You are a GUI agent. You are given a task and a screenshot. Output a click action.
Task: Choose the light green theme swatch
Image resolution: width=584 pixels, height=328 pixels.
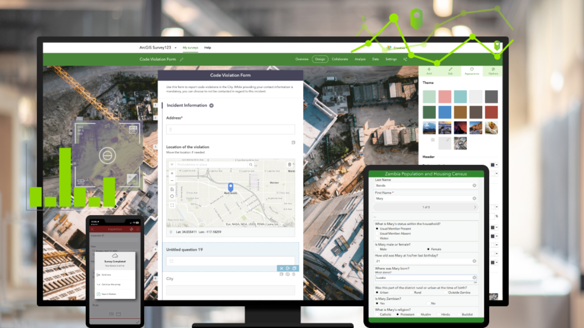coord(429,97)
